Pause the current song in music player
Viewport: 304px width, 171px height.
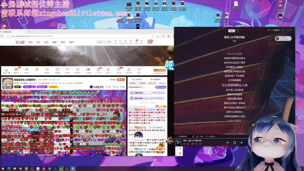[x=234, y=143]
